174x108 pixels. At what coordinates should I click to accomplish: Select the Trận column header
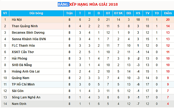pos(69,13)
